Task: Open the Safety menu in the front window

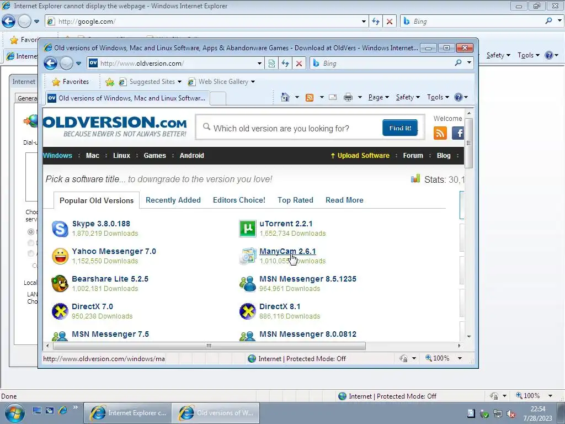Action: coord(408,97)
